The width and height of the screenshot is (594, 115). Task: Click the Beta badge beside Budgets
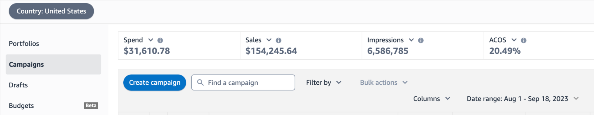pyautogui.click(x=91, y=106)
